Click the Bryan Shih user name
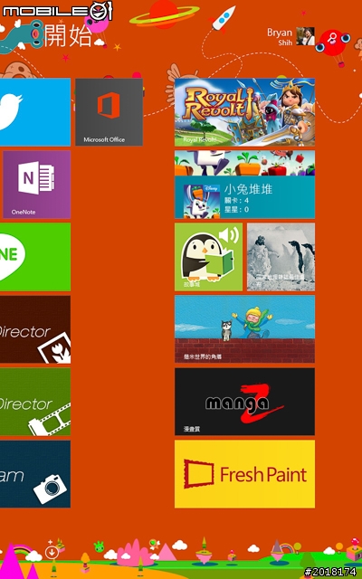 [280, 36]
